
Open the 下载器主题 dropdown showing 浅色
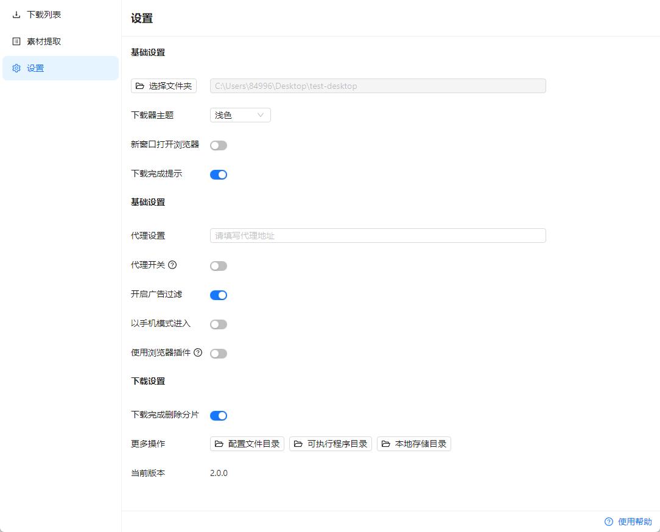(240, 115)
